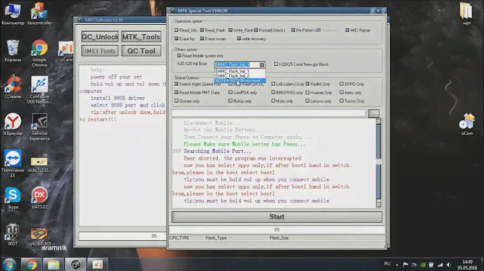
Task: Launch GeForce Experience desktop icon
Action: (x=40, y=122)
